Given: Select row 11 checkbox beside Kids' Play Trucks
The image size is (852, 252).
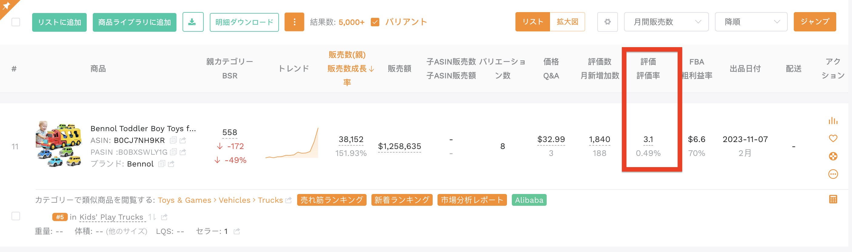Looking at the screenshot, I should [15, 216].
